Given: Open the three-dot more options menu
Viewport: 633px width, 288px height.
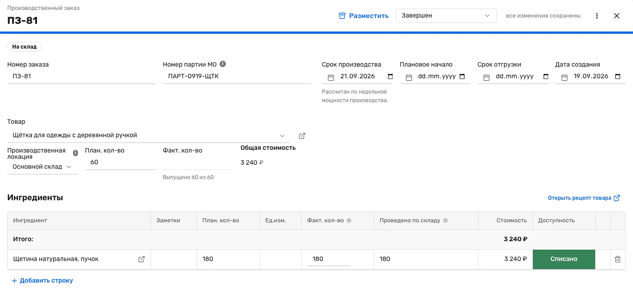Looking at the screenshot, I should pos(597,16).
